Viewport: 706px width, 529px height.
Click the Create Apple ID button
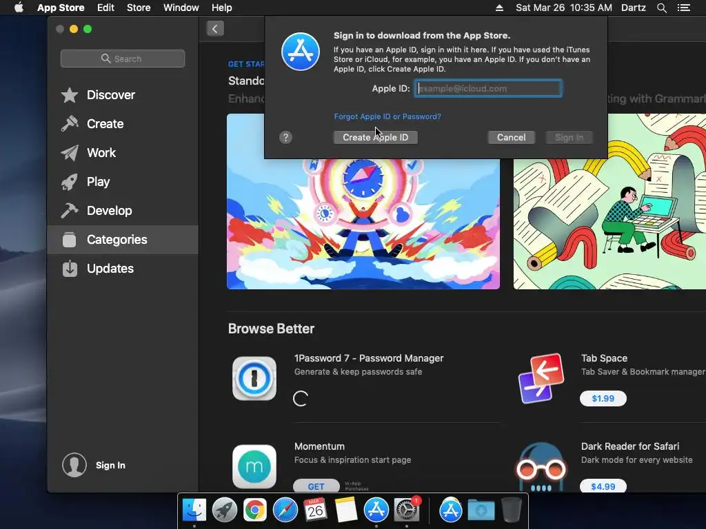pyautogui.click(x=376, y=137)
